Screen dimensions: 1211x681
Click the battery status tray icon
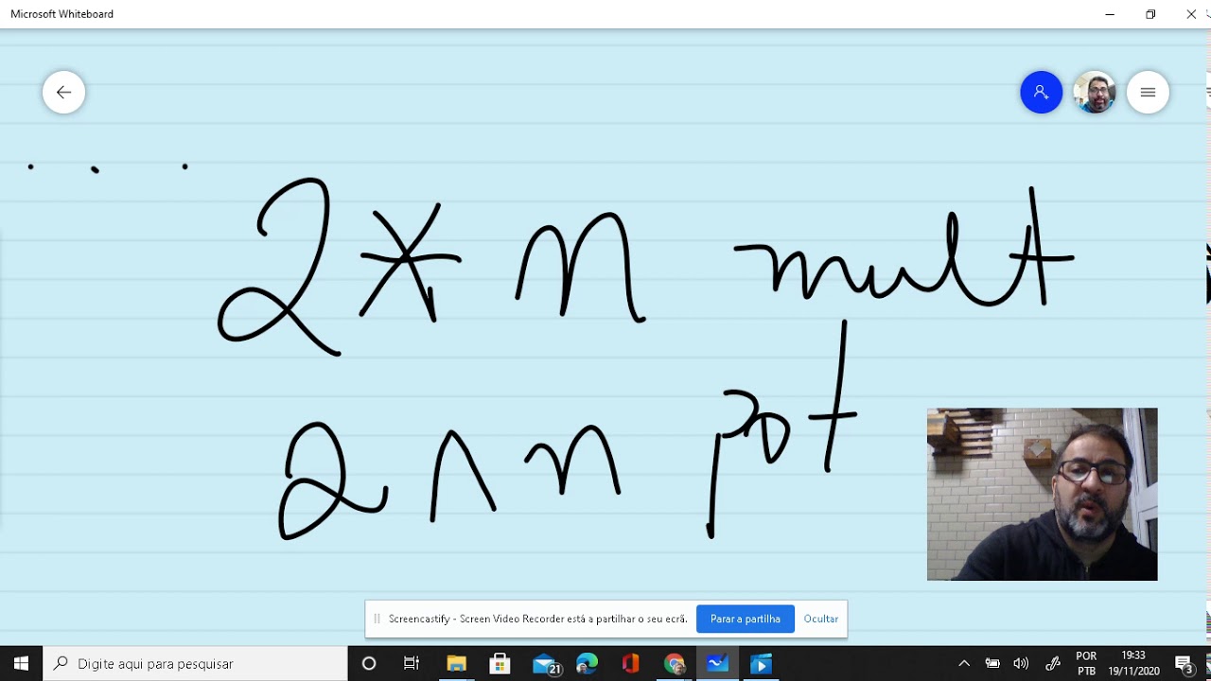tap(992, 663)
